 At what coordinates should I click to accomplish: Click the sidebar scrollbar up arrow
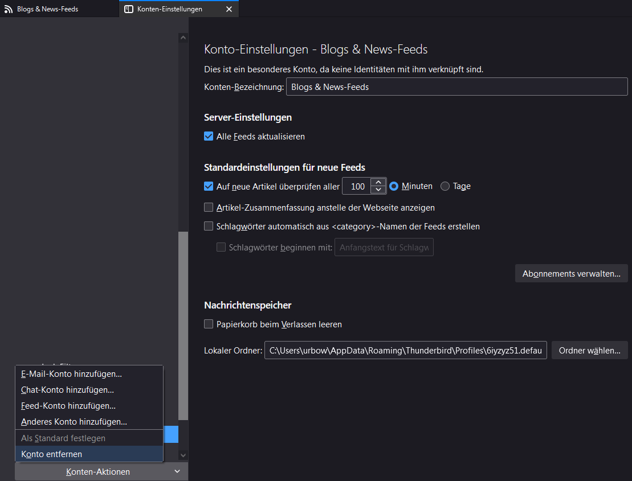tap(183, 38)
